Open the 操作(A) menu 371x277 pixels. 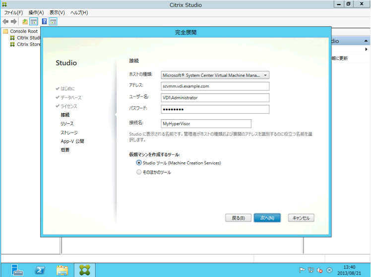point(36,13)
